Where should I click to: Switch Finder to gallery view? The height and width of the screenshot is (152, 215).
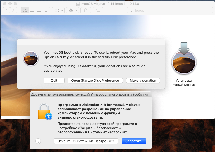click(46, 10)
